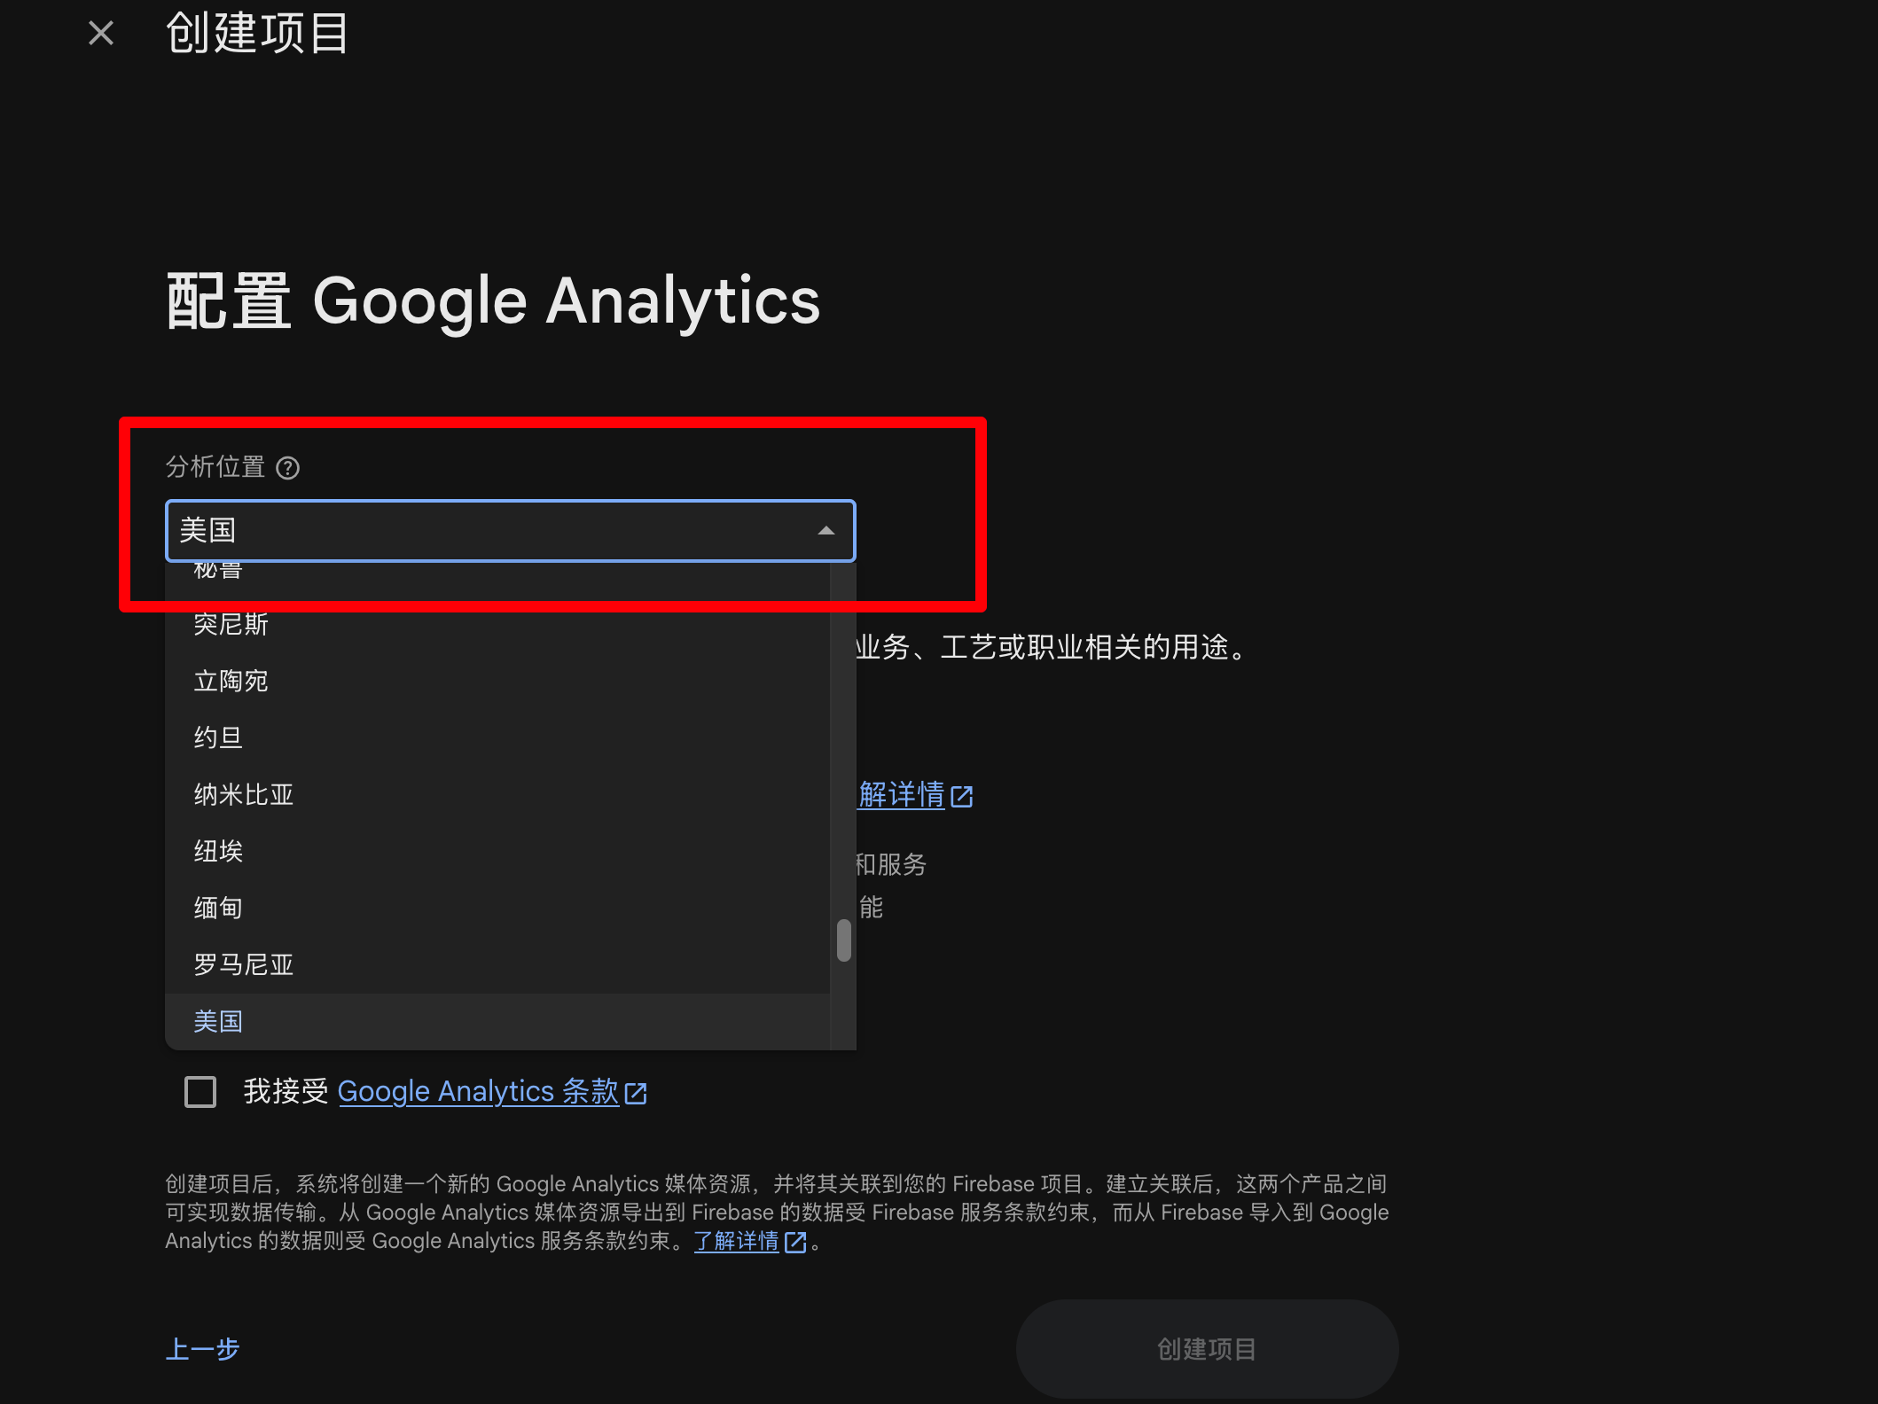Open the partially hidden 解详情 link
The width and height of the screenshot is (1878, 1404).
pos(915,795)
